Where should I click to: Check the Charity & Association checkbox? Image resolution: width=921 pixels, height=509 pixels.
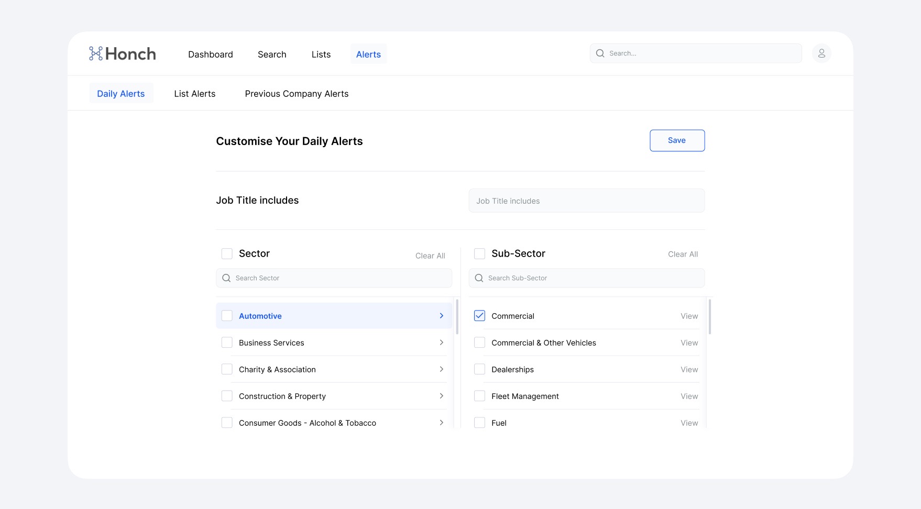tap(227, 369)
